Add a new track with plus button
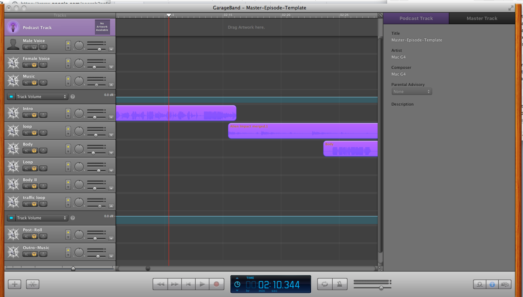This screenshot has width=523, height=297. [x=14, y=284]
